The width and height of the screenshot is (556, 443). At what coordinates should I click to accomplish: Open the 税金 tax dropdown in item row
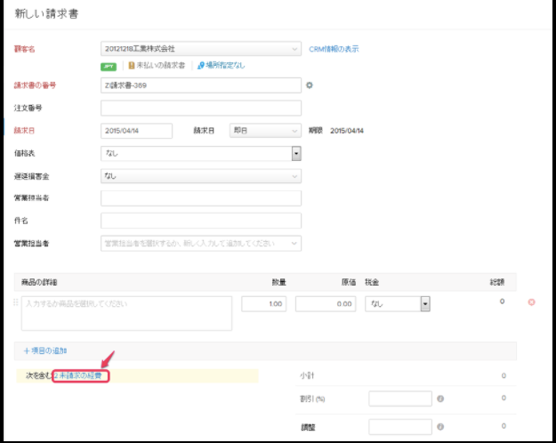[x=398, y=304]
